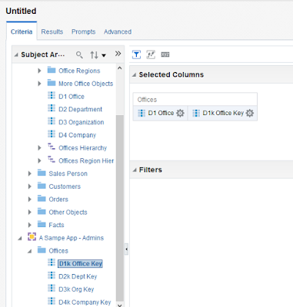Collapse the Selected Columns section

(x=135, y=74)
